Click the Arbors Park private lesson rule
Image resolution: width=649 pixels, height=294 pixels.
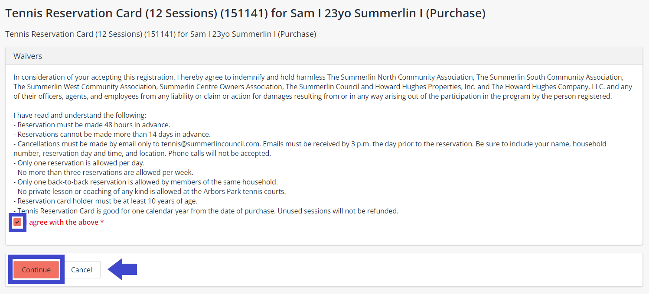click(x=150, y=191)
